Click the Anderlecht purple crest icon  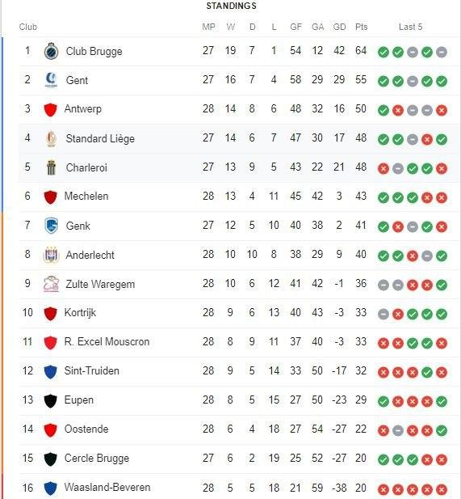51,255
